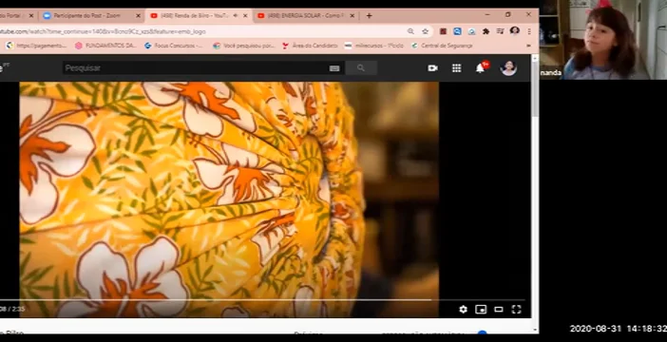The width and height of the screenshot is (667, 342).
Task: Open the Focus Concursos bookmark
Action: [x=175, y=46]
